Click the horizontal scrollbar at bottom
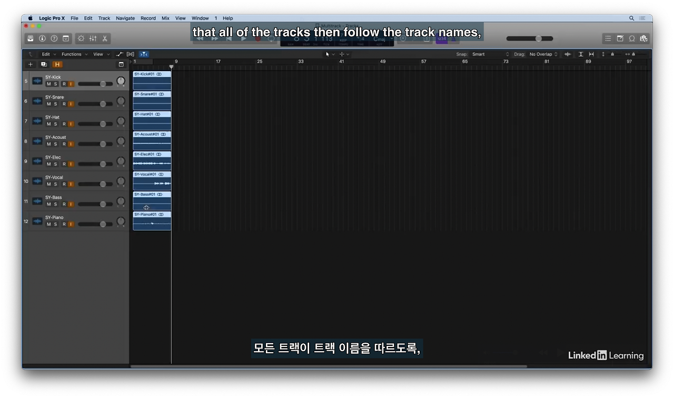Screen dimensions: 674x398 pyautogui.click(x=329, y=366)
